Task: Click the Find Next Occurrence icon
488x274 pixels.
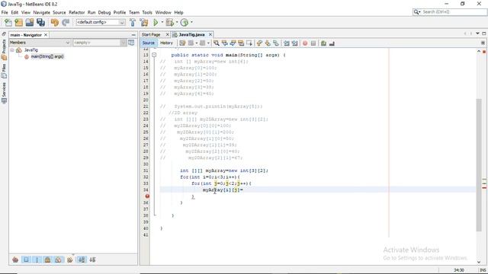Action: point(233,43)
